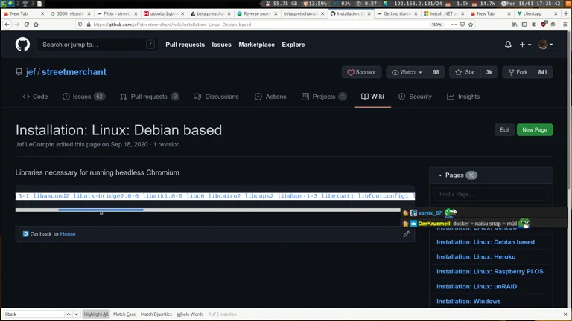Open the 1 revision history link
The image size is (572, 321).
pos(166,144)
